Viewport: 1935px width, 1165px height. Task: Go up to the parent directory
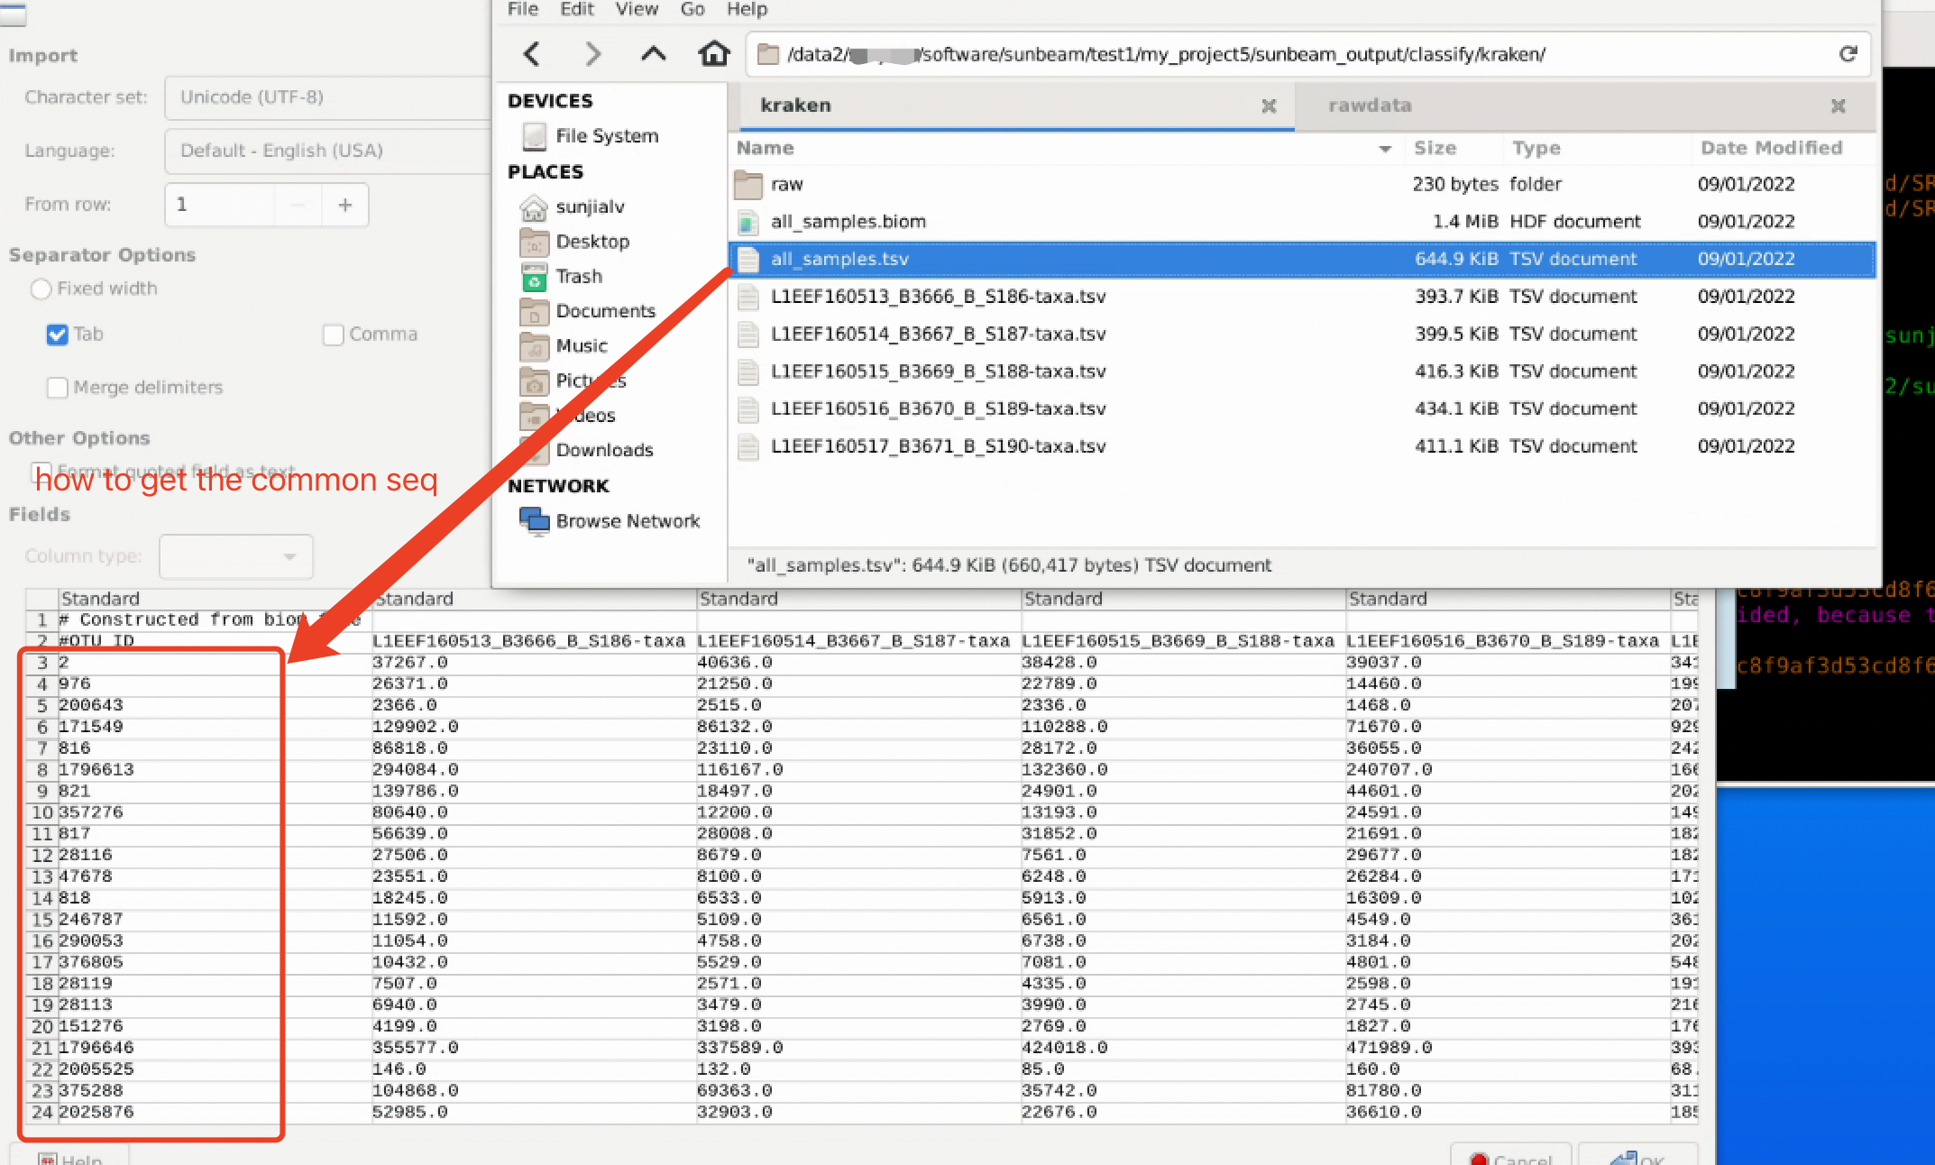(x=653, y=54)
